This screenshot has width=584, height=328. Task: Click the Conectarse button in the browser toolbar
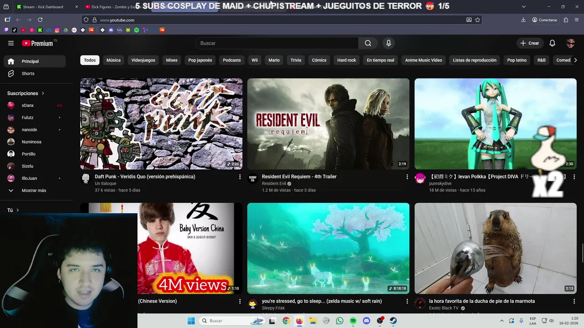tap(544, 20)
